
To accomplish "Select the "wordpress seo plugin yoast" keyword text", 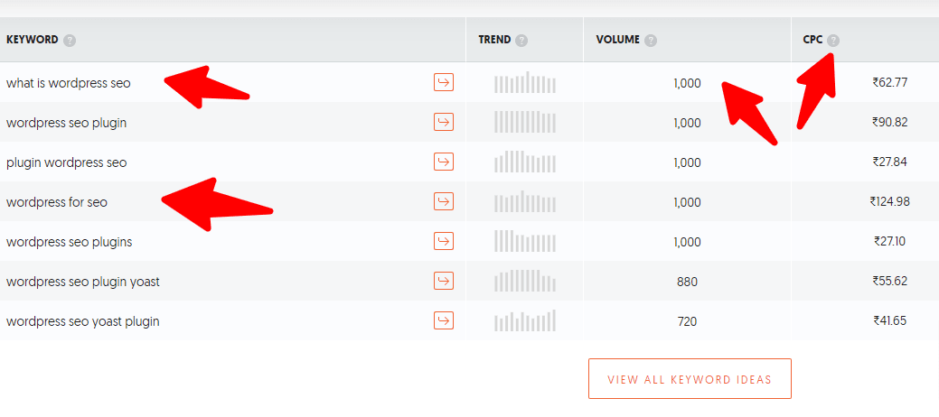I will tap(82, 282).
